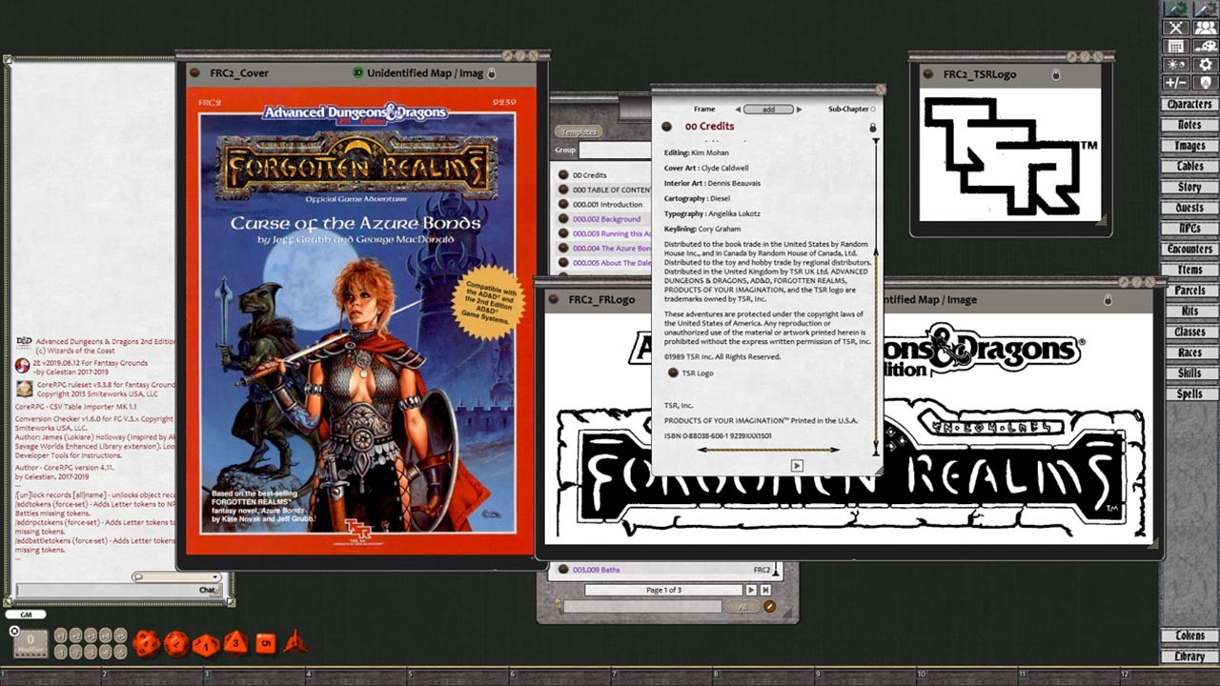Click the Templates button
1220x686 pixels.
(579, 131)
